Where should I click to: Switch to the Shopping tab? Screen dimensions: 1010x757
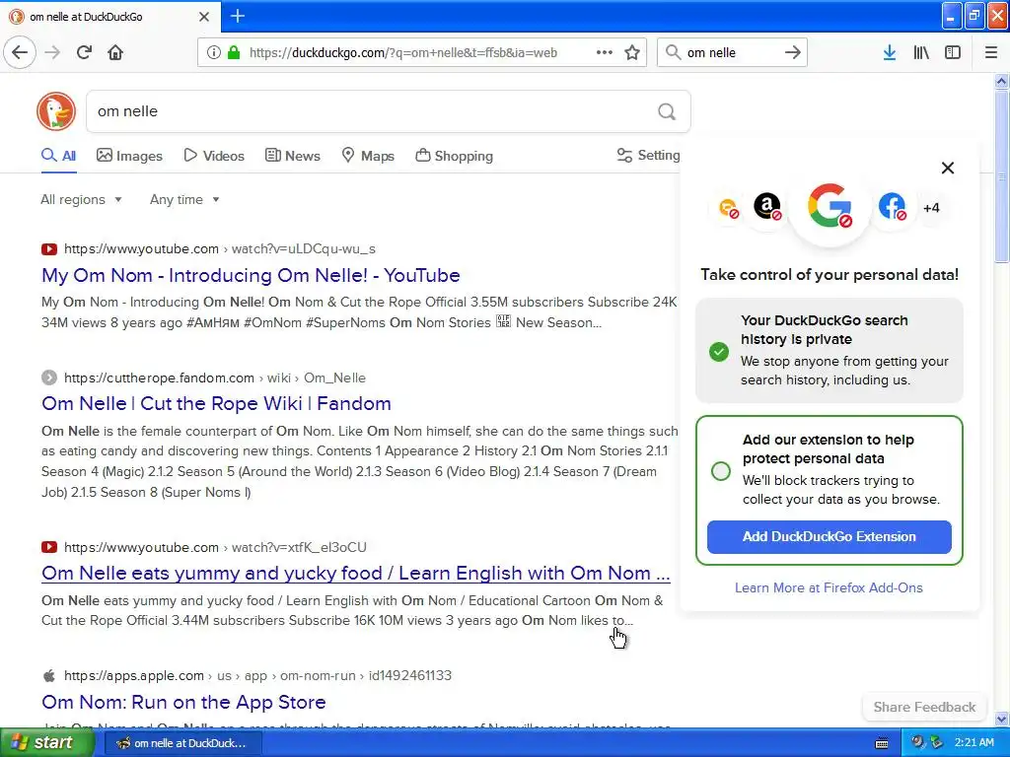(454, 155)
